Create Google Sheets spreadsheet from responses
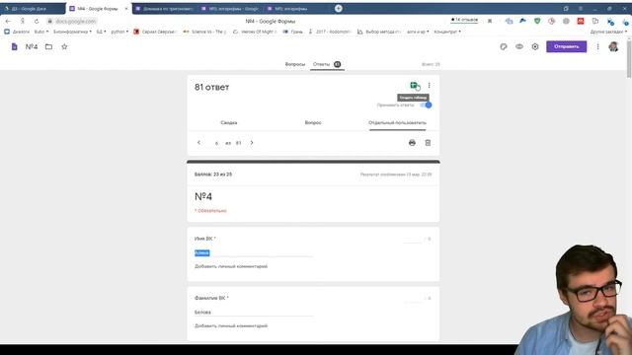This screenshot has width=632, height=355. (414, 85)
